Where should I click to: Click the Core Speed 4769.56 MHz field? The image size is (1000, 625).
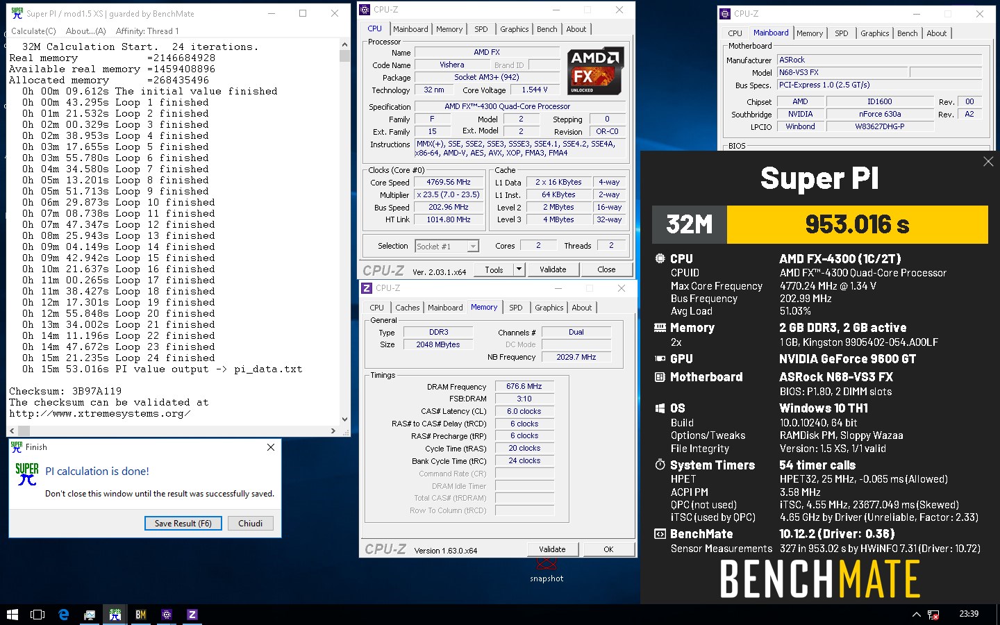pos(449,183)
